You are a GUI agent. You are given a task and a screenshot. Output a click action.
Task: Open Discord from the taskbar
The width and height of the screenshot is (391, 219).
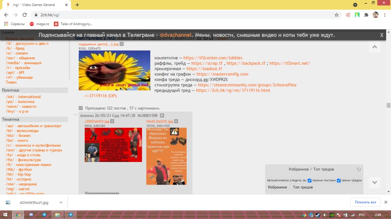(31, 215)
